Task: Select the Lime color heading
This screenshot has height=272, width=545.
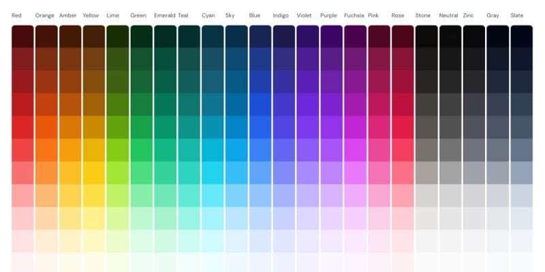Action: (x=114, y=15)
